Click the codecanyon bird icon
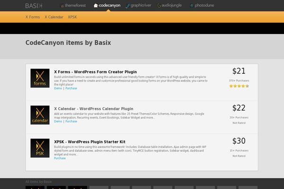This screenshot has width=284, height=189. pos(96,6)
